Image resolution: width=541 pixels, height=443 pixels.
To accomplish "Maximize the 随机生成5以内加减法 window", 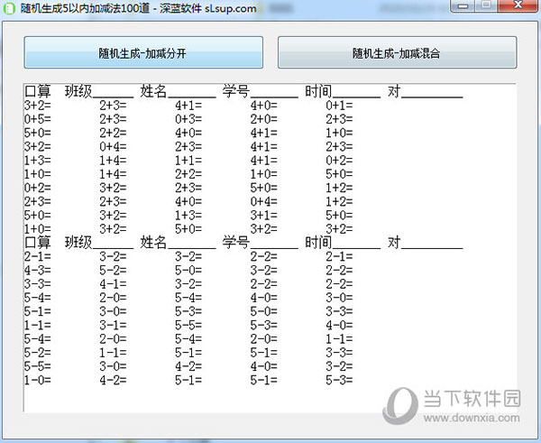I will point(487,5).
